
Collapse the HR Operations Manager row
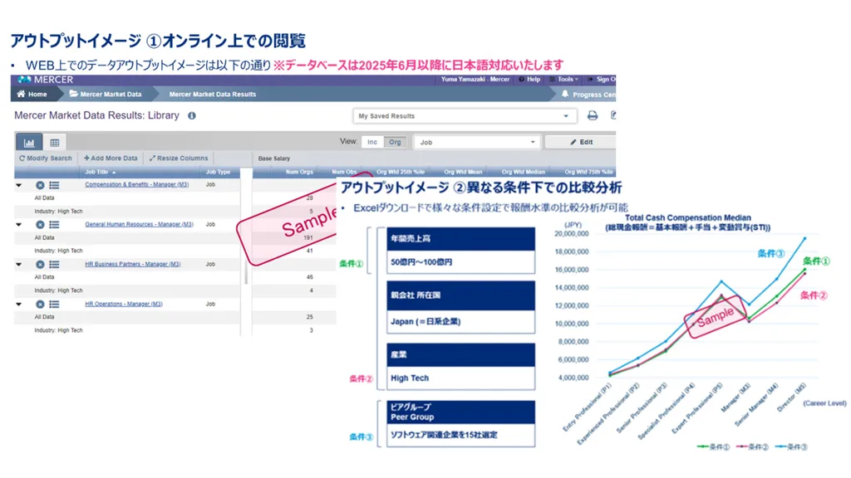click(x=19, y=305)
